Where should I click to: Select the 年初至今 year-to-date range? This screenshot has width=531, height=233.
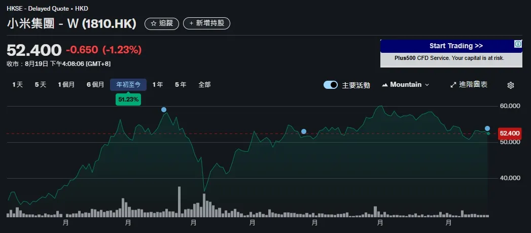[x=128, y=85]
